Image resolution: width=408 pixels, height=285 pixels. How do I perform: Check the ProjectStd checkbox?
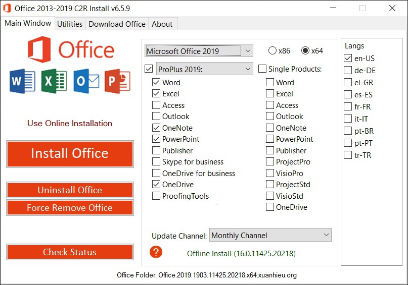(x=270, y=184)
